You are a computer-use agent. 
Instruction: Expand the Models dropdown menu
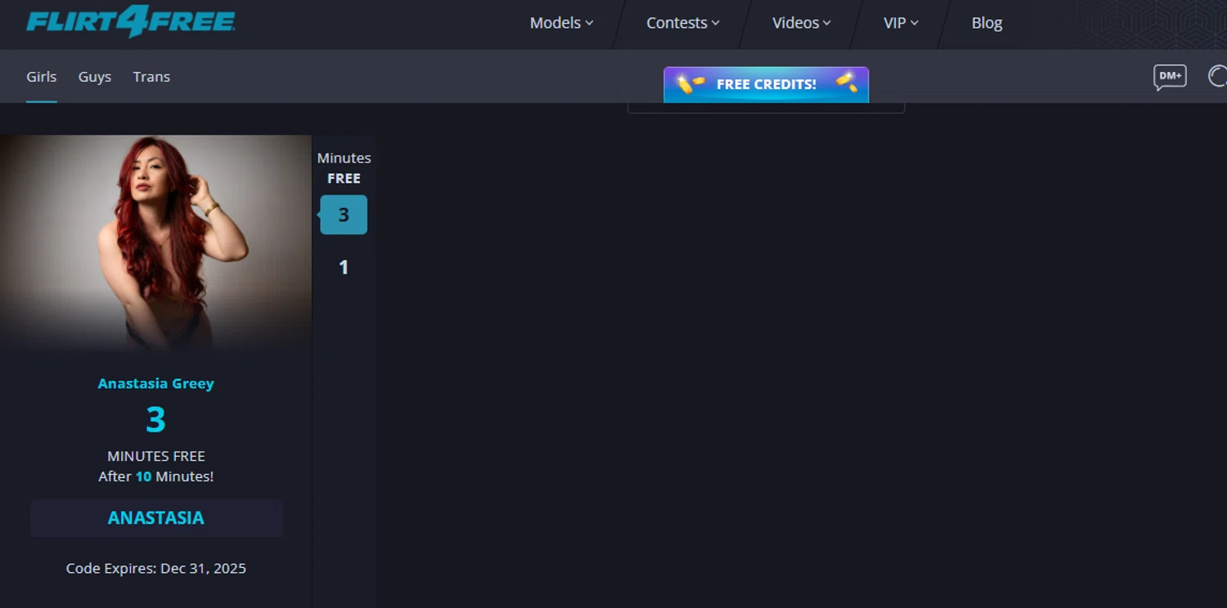coord(561,23)
